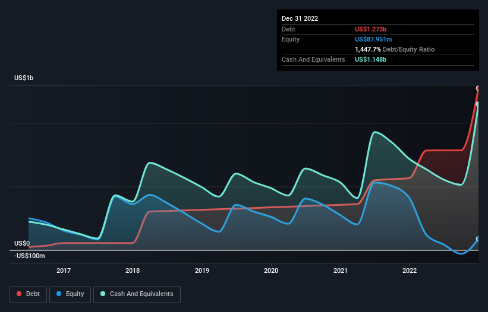Click the US$1.273b debt value

tap(370, 29)
